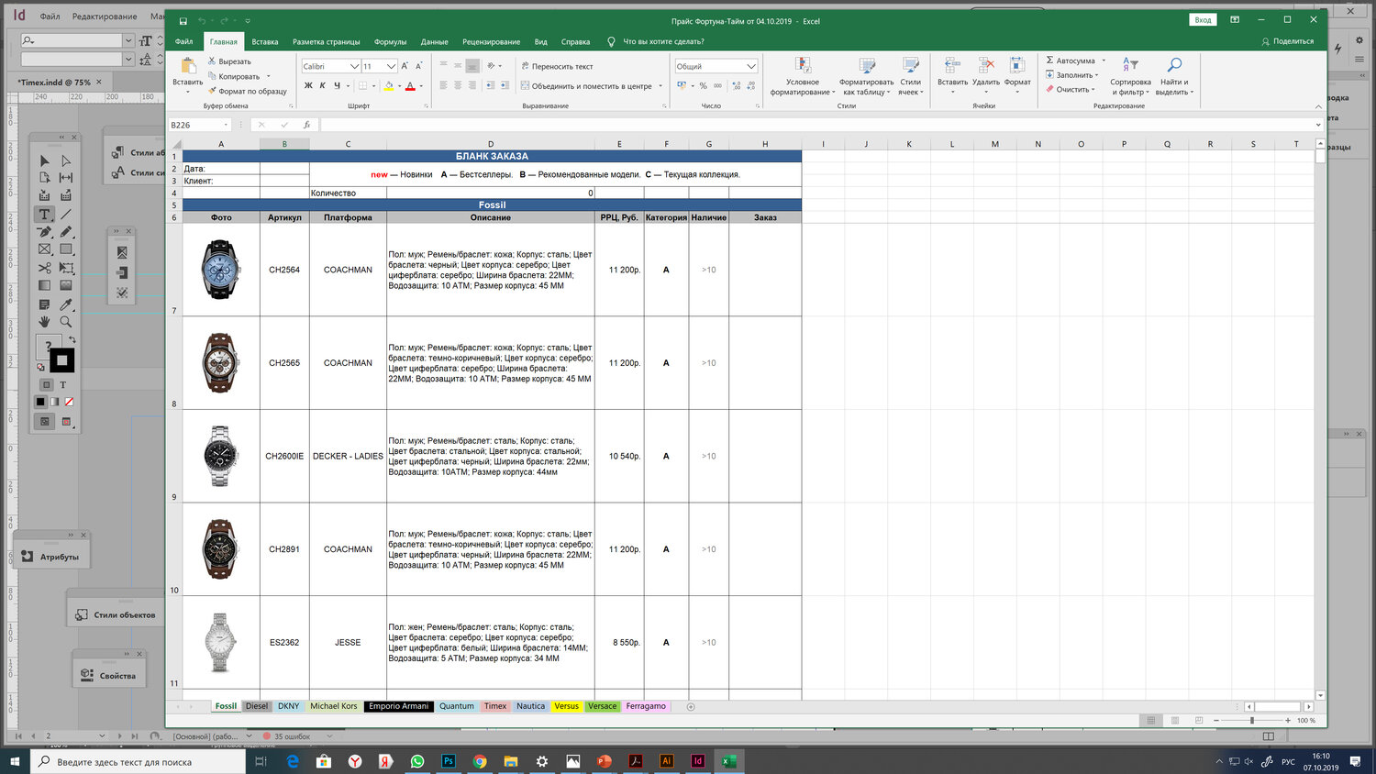Open the Calibri font name dropdown
This screenshot has width=1376, height=774.
point(354,66)
